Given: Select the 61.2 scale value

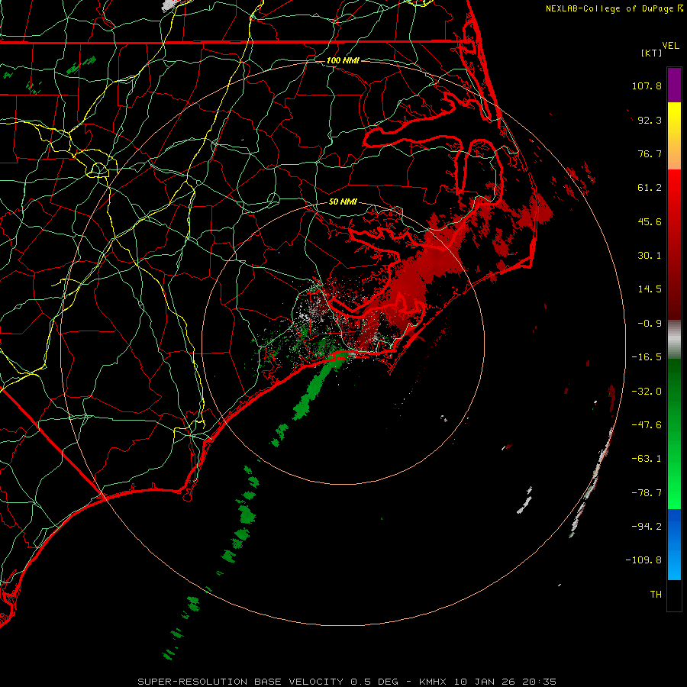Looking at the screenshot, I should [650, 188].
